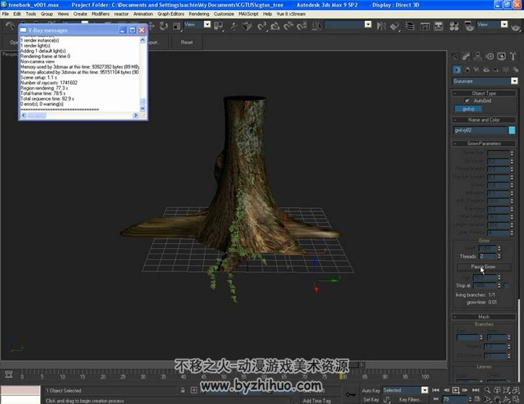
Task: Toggle Select and Manipulate icon
Action: 233,26
